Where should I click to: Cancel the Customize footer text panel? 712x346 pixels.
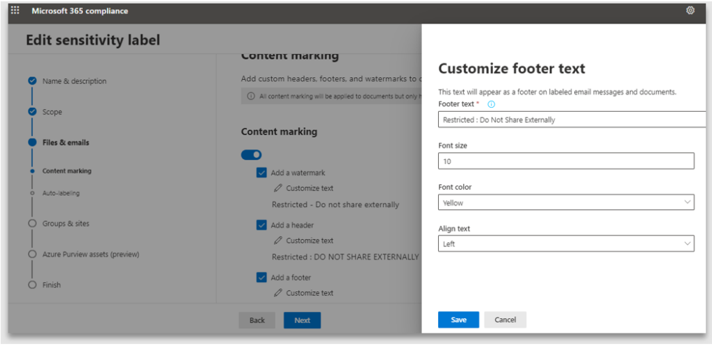point(505,320)
